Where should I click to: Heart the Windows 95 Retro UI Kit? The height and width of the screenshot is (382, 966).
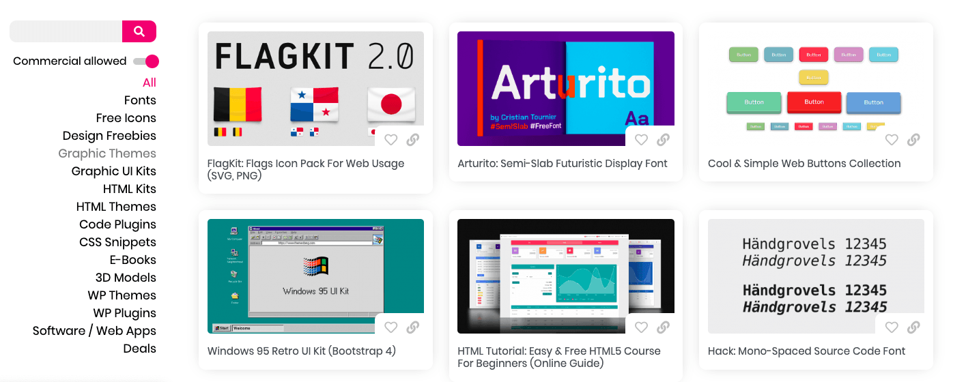390,327
